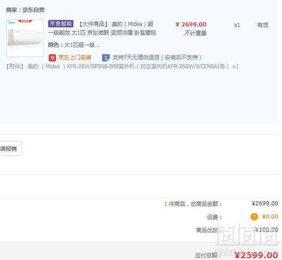Click the 有货 stock status text

click(262, 25)
